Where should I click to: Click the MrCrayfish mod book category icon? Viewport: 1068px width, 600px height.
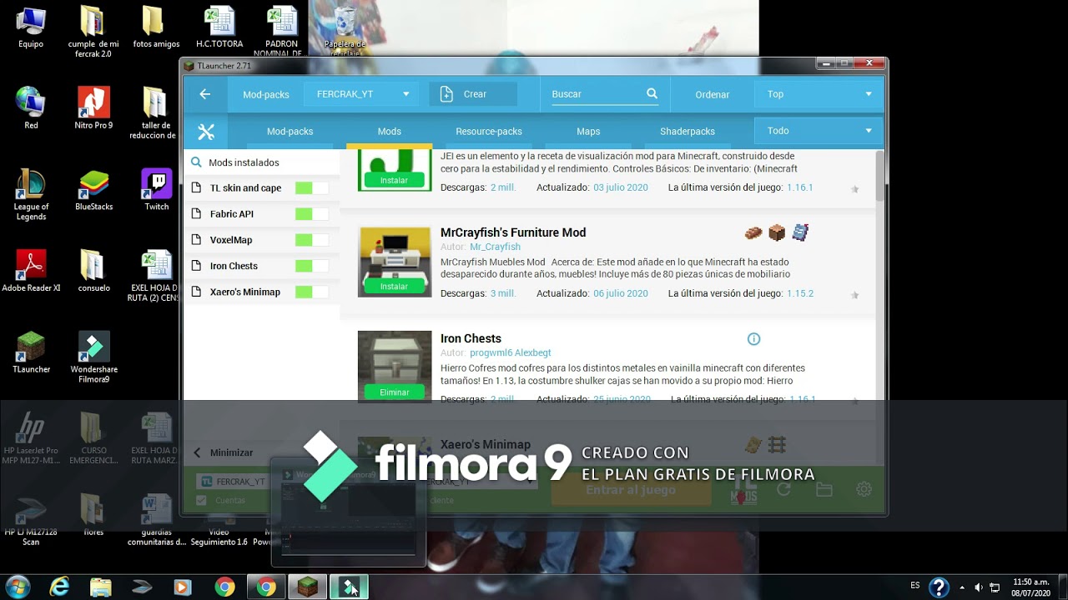800,232
